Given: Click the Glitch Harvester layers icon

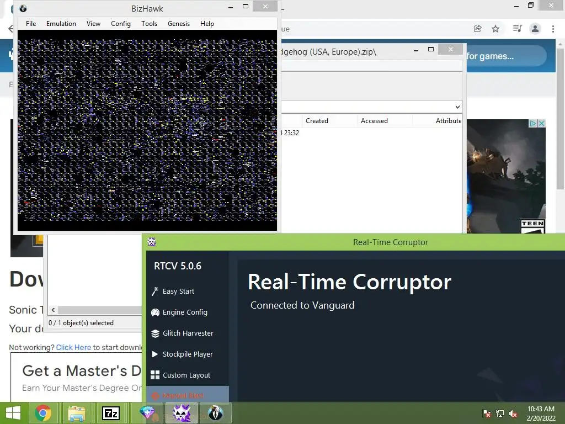Looking at the screenshot, I should 155,333.
